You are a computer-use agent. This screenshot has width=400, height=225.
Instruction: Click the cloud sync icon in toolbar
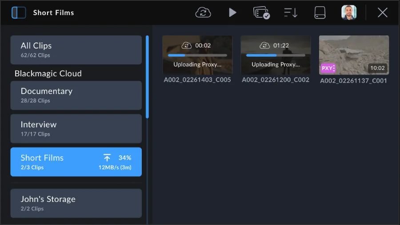[203, 12]
